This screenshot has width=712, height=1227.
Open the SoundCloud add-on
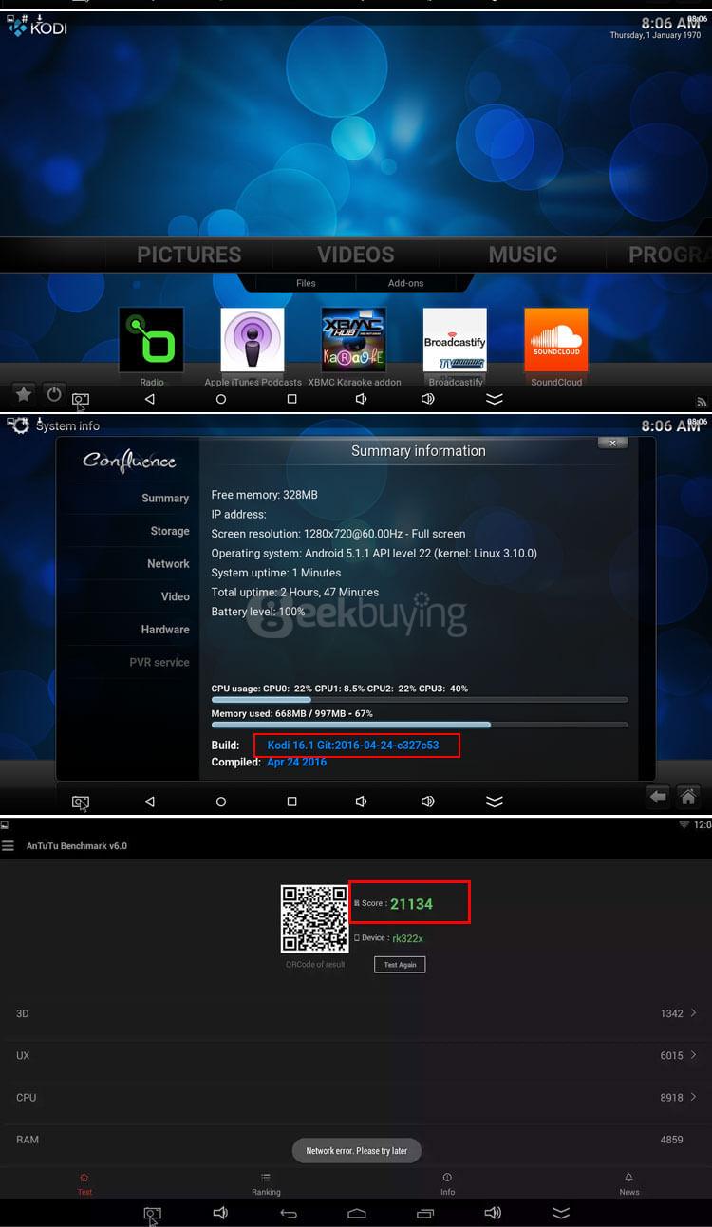[x=556, y=340]
